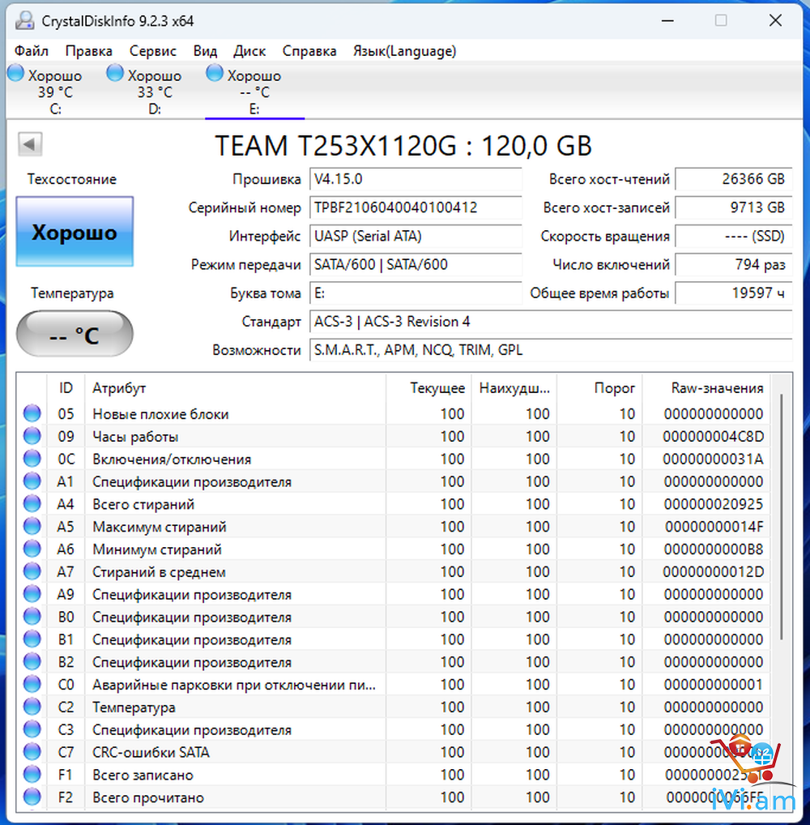This screenshot has height=825, width=810.
Task: Click status orb of attribute C0
Action: (32, 685)
